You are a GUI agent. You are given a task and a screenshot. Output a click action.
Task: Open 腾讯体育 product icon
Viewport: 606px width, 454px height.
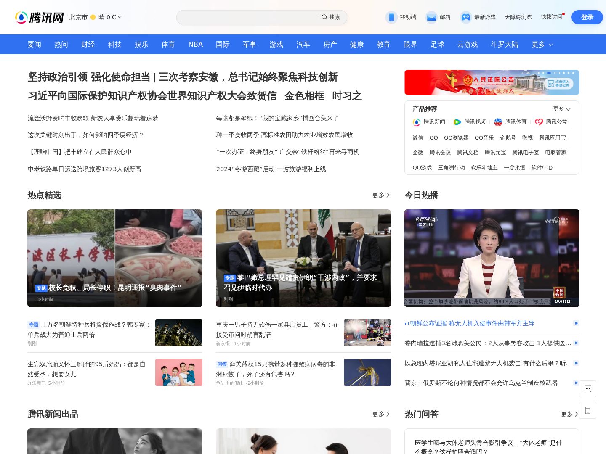(x=498, y=122)
